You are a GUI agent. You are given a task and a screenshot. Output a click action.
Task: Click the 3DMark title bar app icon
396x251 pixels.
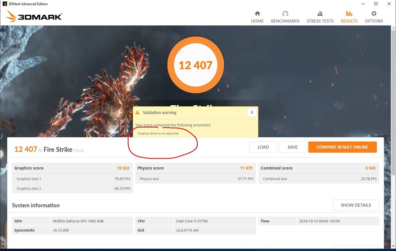[5, 4]
